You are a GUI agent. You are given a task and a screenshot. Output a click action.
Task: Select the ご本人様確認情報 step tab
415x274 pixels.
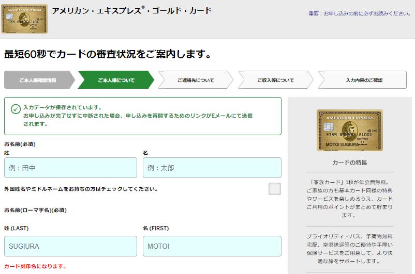tap(39, 79)
